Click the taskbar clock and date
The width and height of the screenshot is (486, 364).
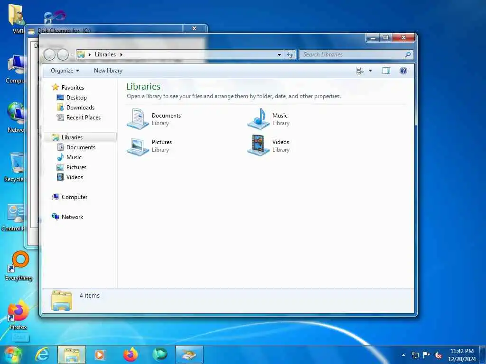click(x=462, y=355)
